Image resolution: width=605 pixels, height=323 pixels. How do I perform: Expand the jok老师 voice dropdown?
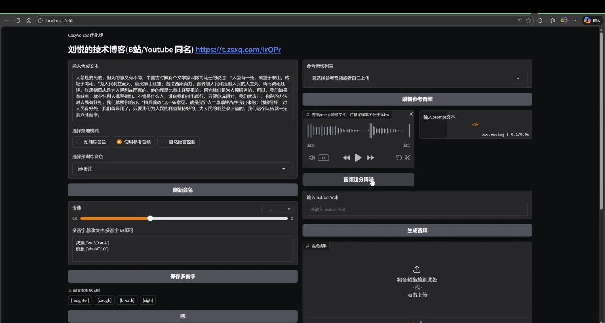coord(182,169)
